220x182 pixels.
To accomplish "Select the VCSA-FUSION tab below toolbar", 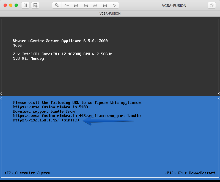I will tap(110, 13).
